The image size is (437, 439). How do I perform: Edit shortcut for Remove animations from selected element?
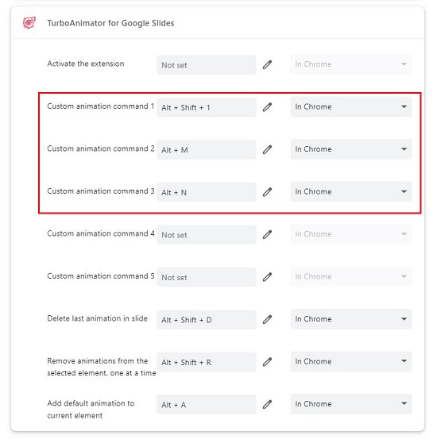268,362
